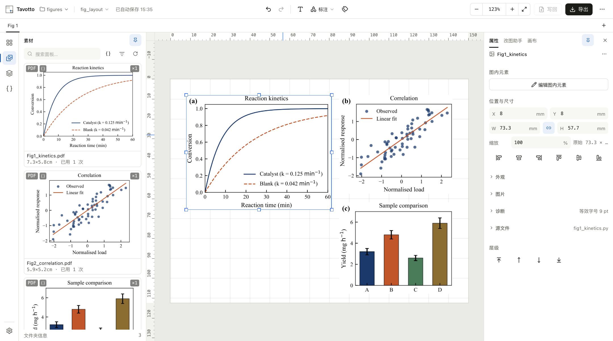Click the 导出 export button
The width and height of the screenshot is (613, 341).
(579, 9)
